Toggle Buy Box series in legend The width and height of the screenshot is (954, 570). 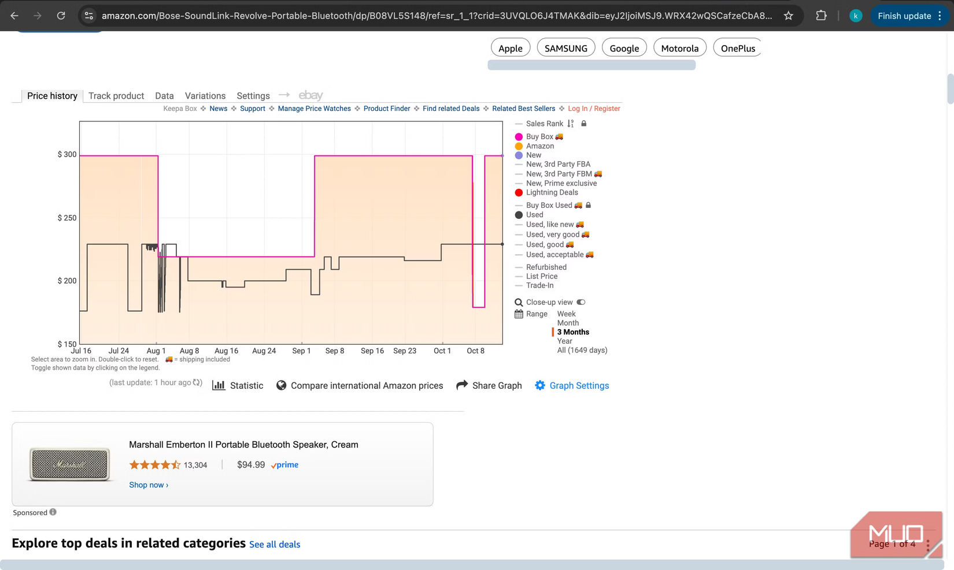(x=539, y=137)
